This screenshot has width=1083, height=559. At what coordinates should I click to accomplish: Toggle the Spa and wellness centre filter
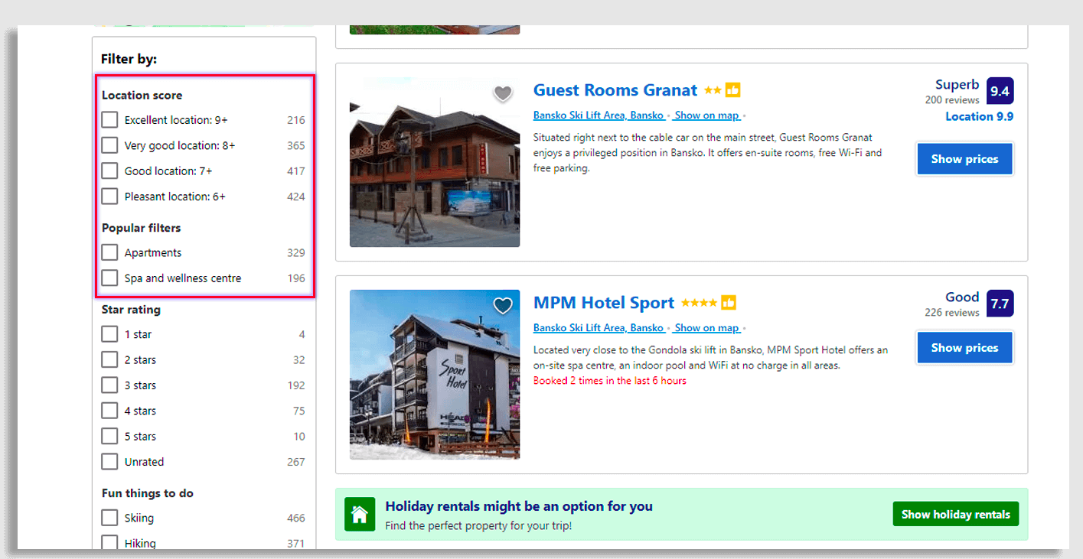point(110,278)
